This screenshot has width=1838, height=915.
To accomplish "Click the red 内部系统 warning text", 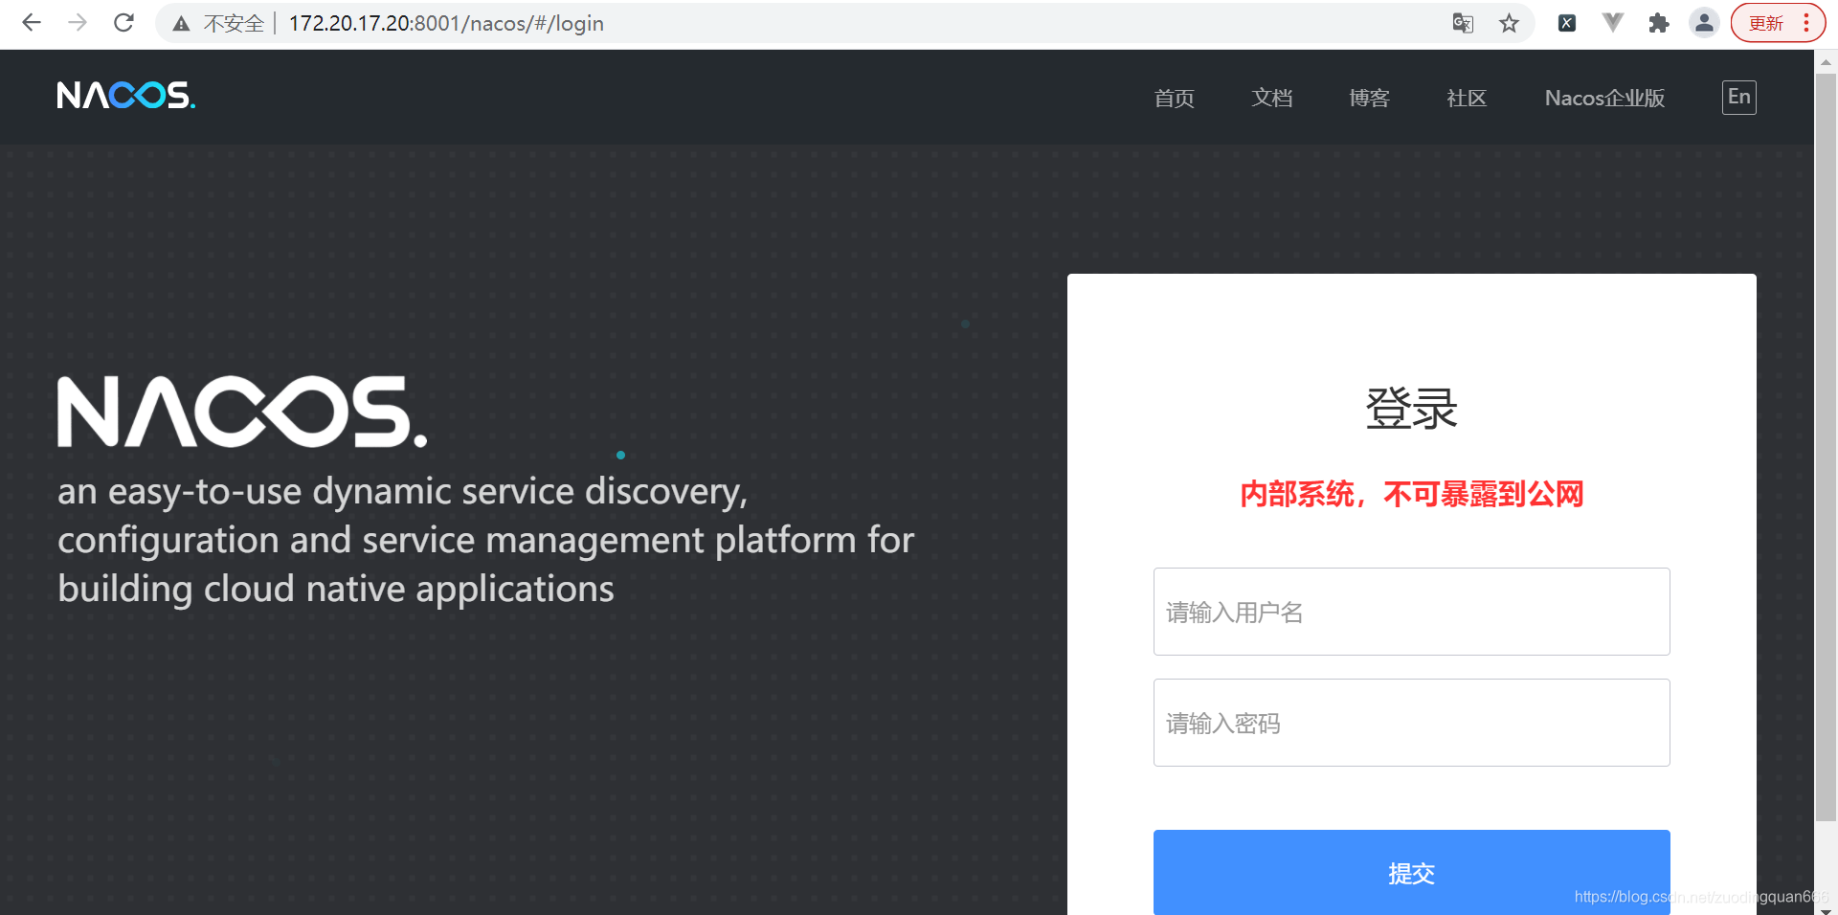I will pos(1412,494).
